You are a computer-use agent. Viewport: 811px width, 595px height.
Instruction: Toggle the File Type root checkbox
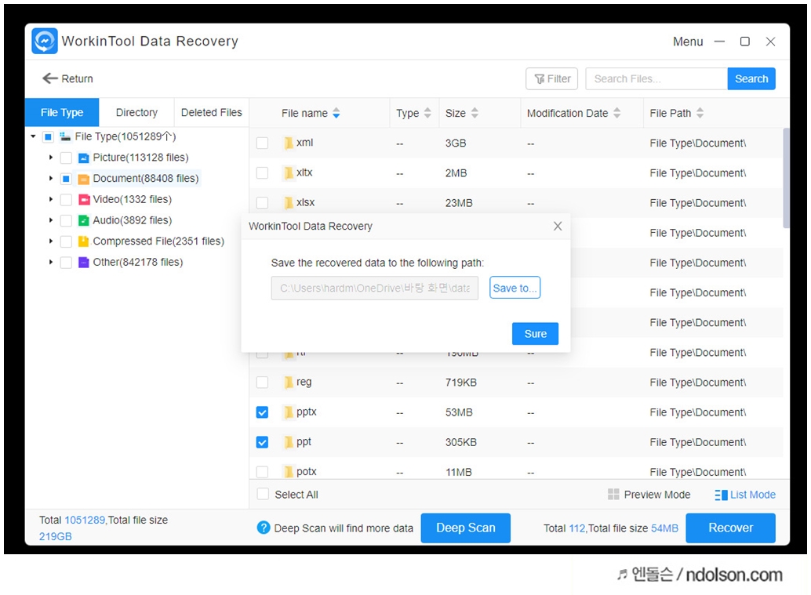pyautogui.click(x=48, y=137)
